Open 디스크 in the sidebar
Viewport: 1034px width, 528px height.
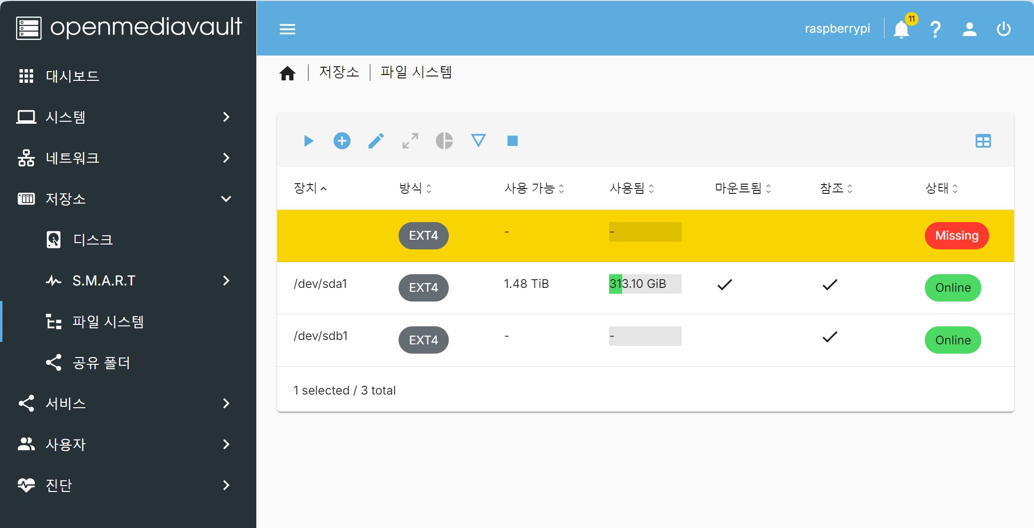[x=93, y=240]
